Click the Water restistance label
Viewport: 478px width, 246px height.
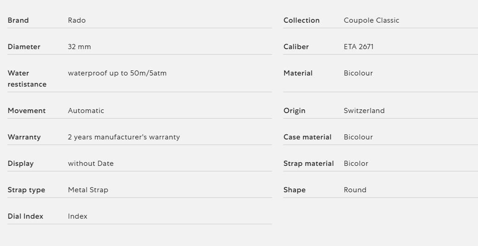[27, 79]
